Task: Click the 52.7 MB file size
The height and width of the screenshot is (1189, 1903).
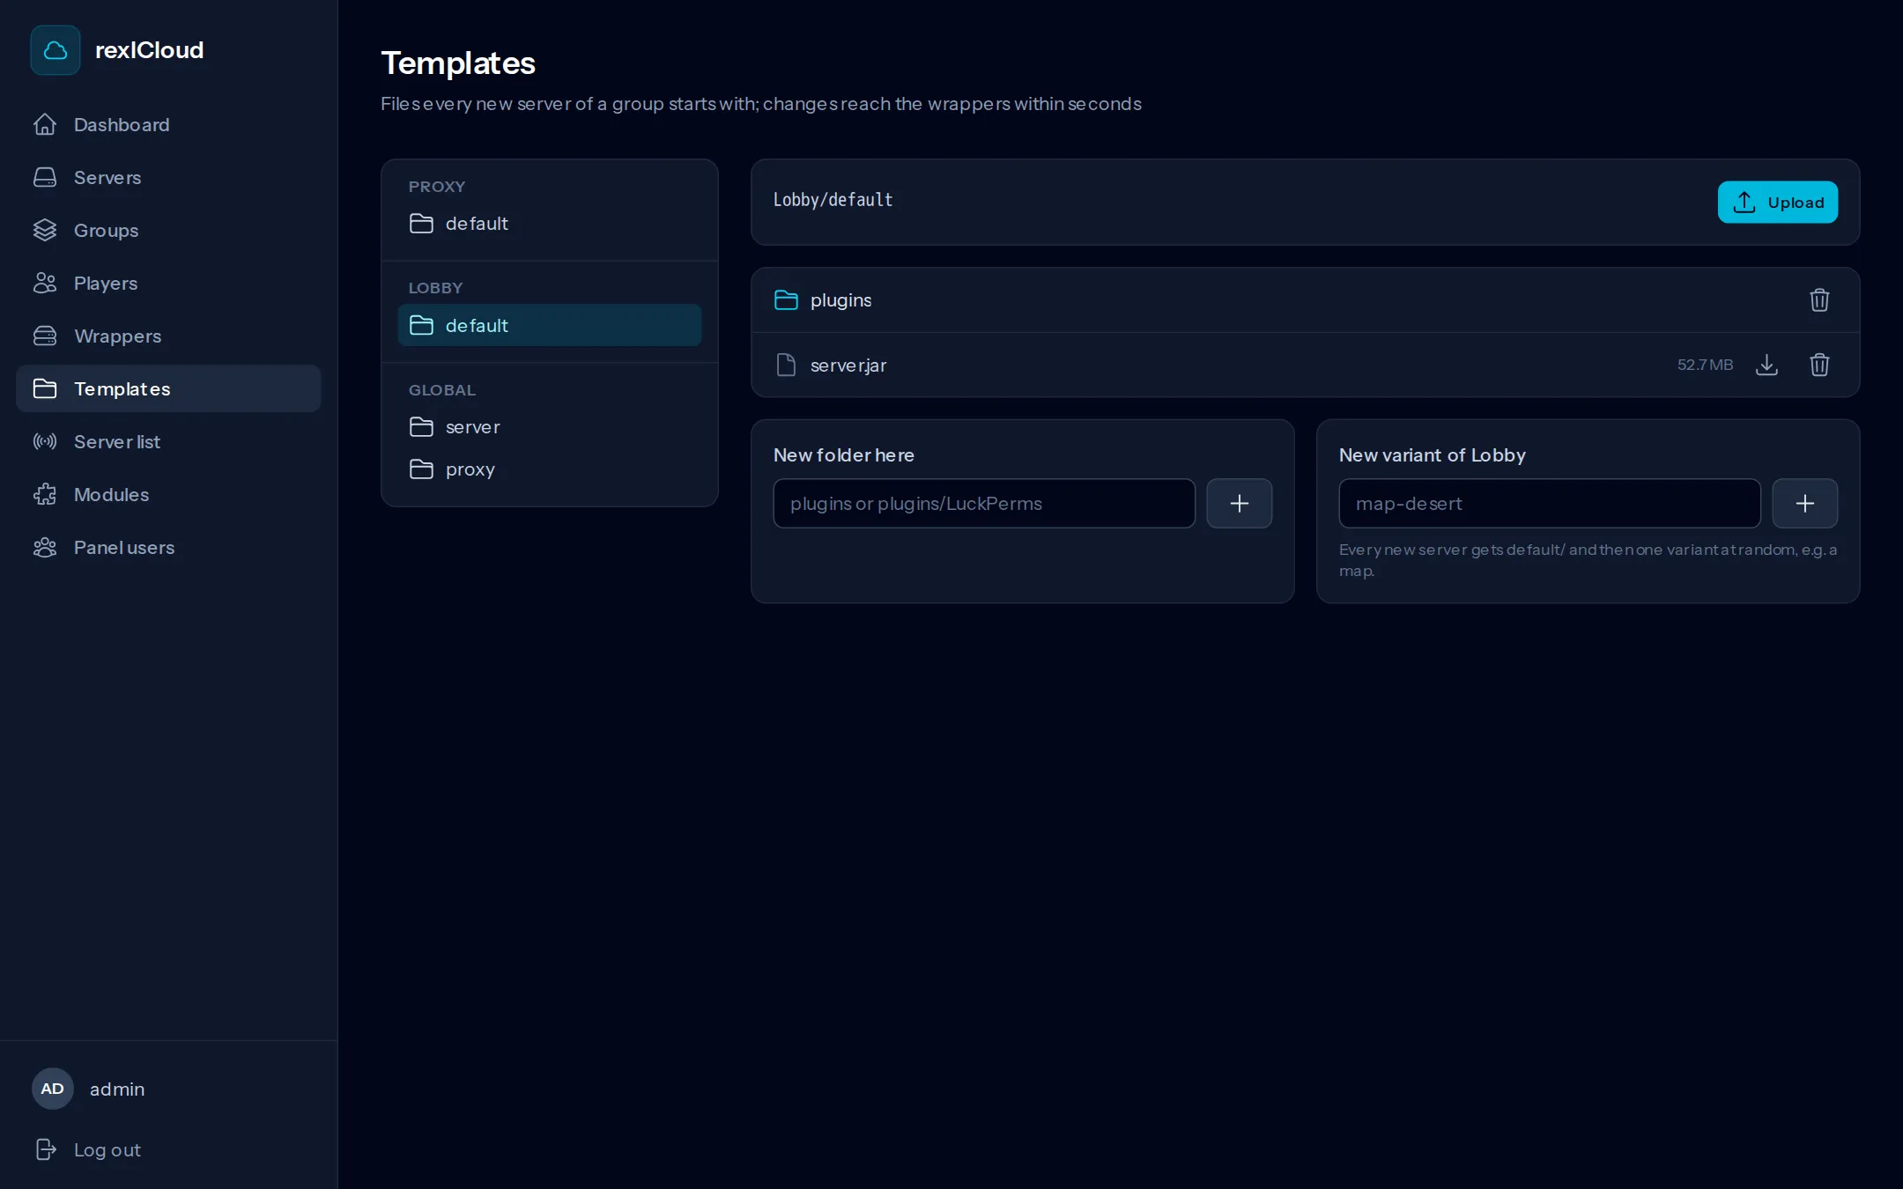Action: (1705, 365)
